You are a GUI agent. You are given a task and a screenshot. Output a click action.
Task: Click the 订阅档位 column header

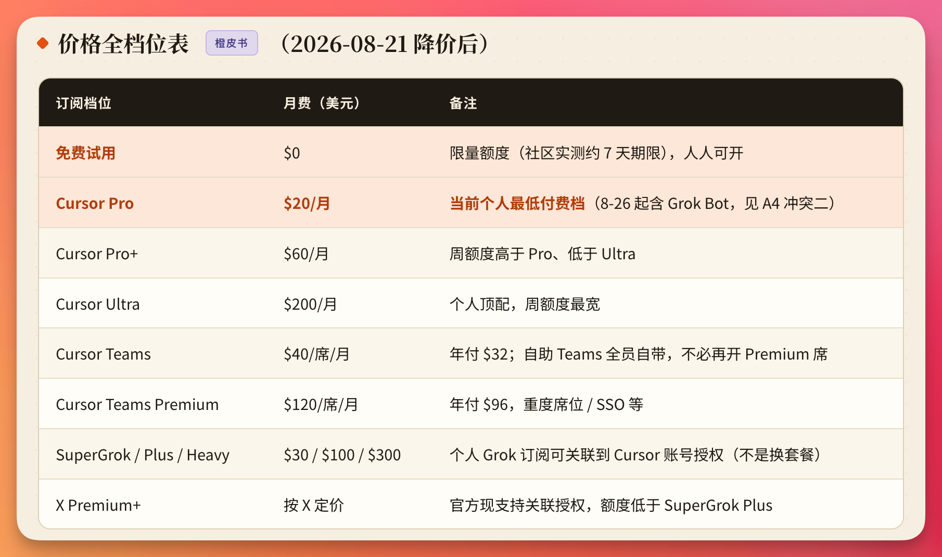click(x=83, y=103)
